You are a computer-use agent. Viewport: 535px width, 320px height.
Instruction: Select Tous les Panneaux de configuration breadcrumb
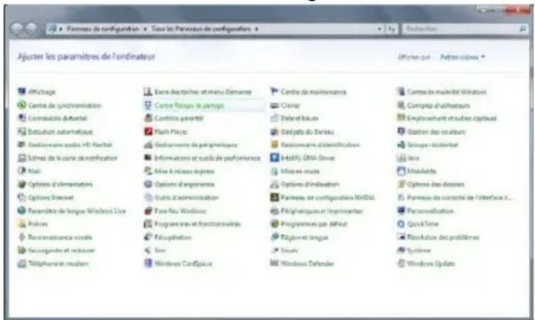(201, 29)
